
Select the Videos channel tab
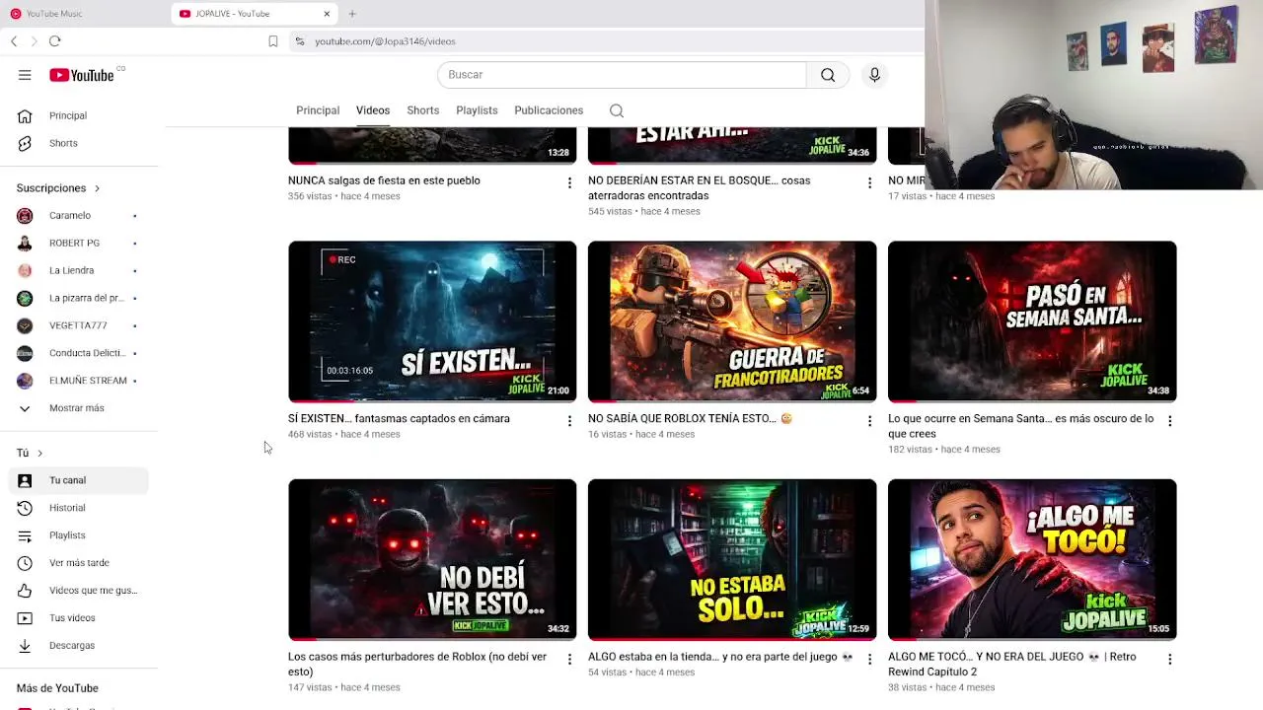pyautogui.click(x=373, y=110)
